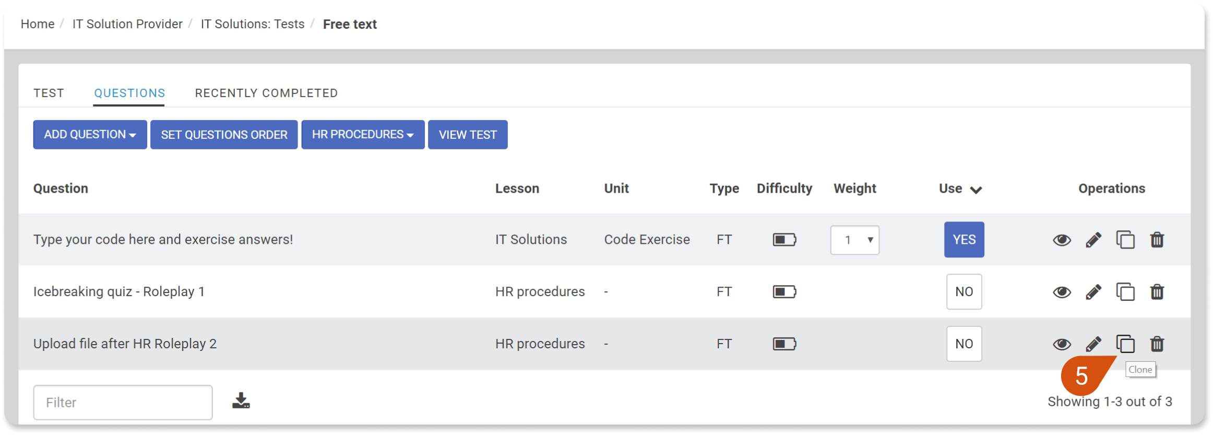Open IT Solutions: Tests breadcrumb

(253, 24)
